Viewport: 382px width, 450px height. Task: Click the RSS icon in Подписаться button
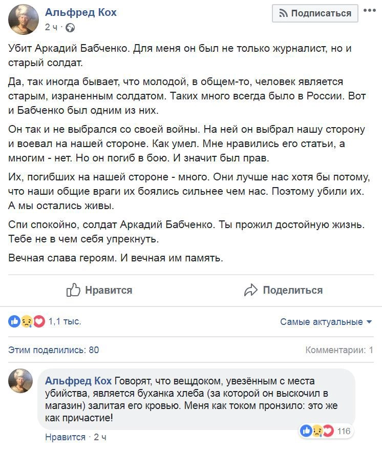pyautogui.click(x=283, y=14)
